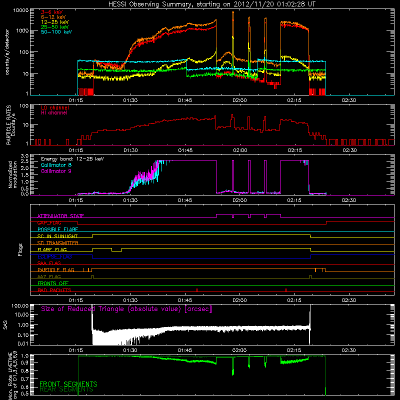
Task: Click the 01:45 tick on modulation panel
Action: tap(185, 200)
